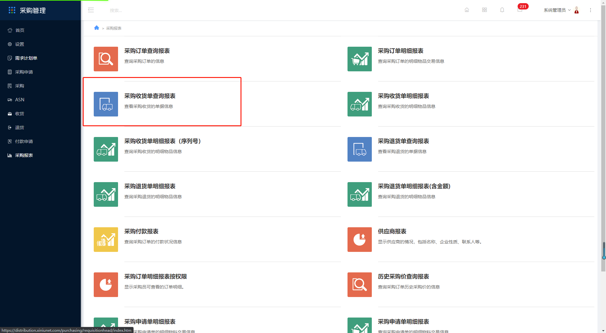This screenshot has height=333, width=606.
Task: Open the 供应商报表 title link
Action: [x=392, y=231]
